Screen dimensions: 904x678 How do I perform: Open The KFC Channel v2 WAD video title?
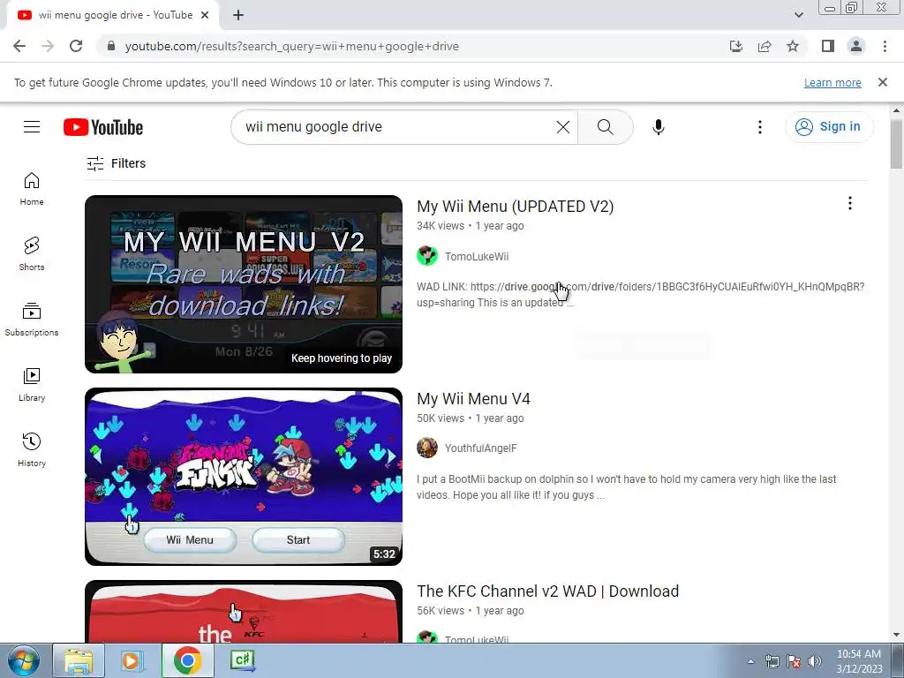coord(547,591)
